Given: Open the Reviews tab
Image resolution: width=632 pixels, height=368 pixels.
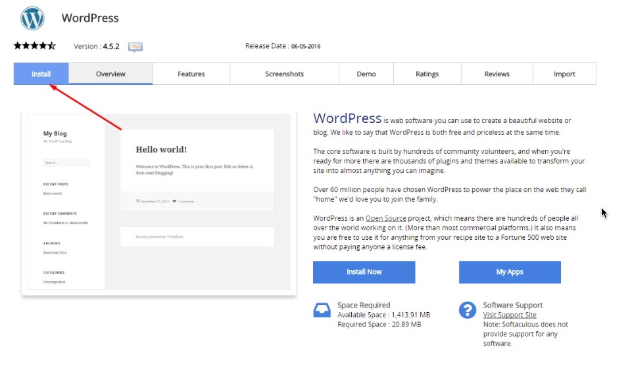Looking at the screenshot, I should (x=497, y=74).
